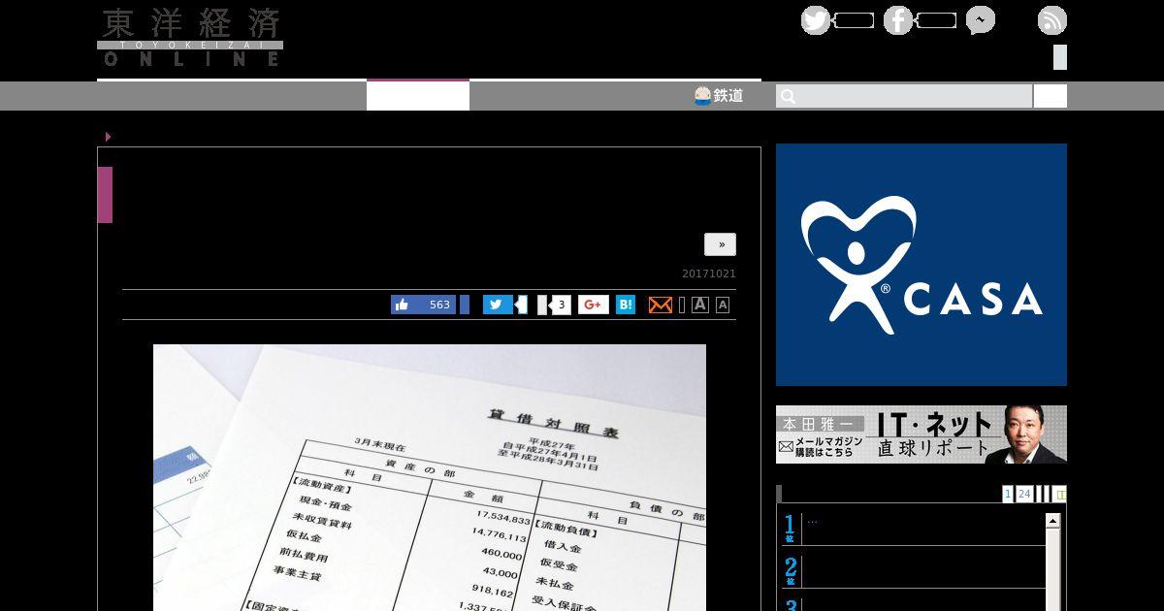
Task: Open the Facebook icon in the header
Action: coord(898,20)
